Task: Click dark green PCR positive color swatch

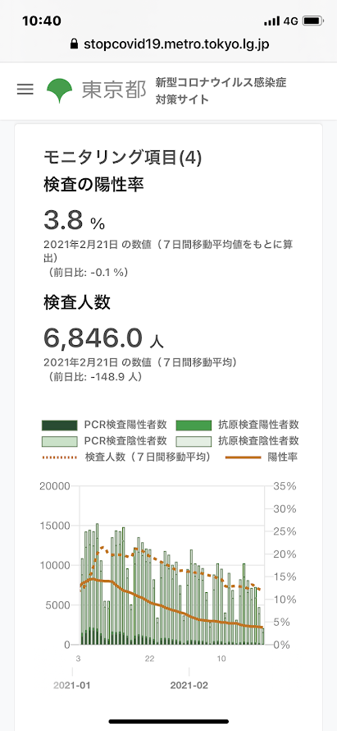Action: (x=59, y=425)
